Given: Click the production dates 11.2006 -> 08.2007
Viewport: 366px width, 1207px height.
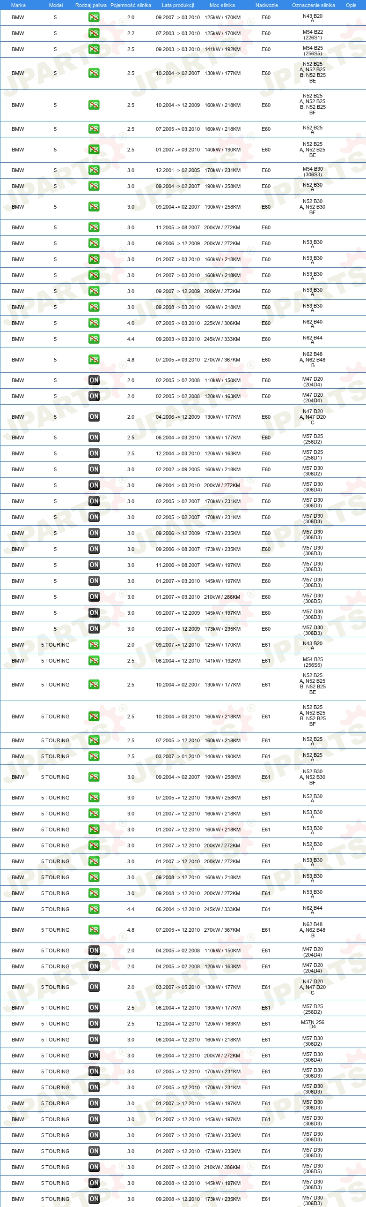Looking at the screenshot, I should 178,565.
